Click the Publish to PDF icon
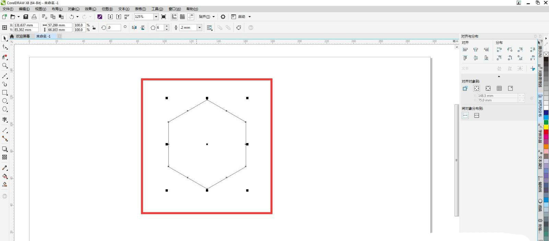This screenshot has width=549, height=241. pyautogui.click(x=127, y=17)
